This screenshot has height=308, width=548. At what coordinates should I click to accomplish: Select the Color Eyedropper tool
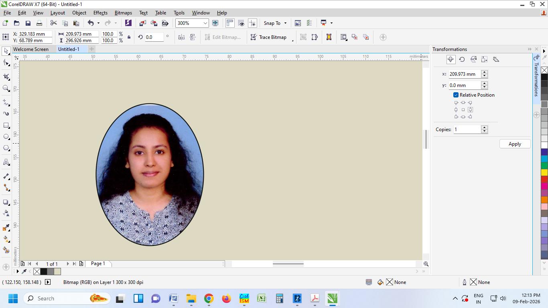(x=6, y=227)
